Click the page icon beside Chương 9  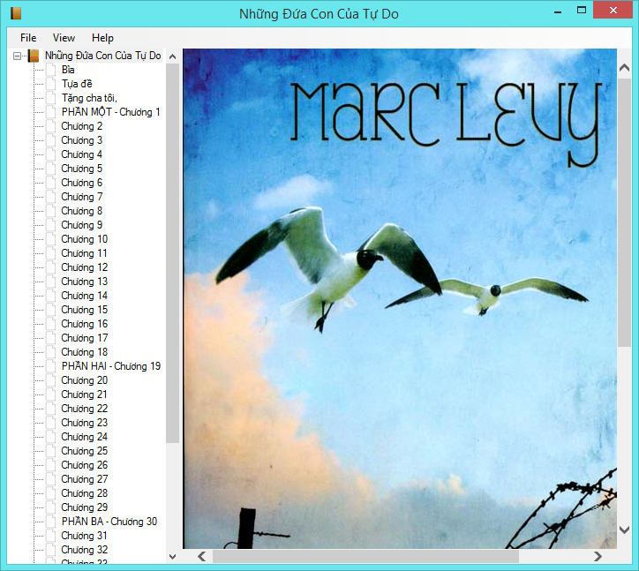(x=51, y=225)
